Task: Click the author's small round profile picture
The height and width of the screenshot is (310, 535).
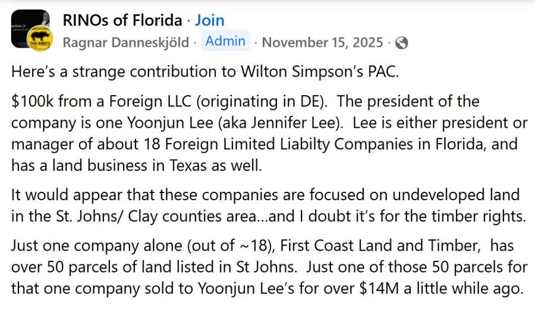Action: click(x=40, y=40)
